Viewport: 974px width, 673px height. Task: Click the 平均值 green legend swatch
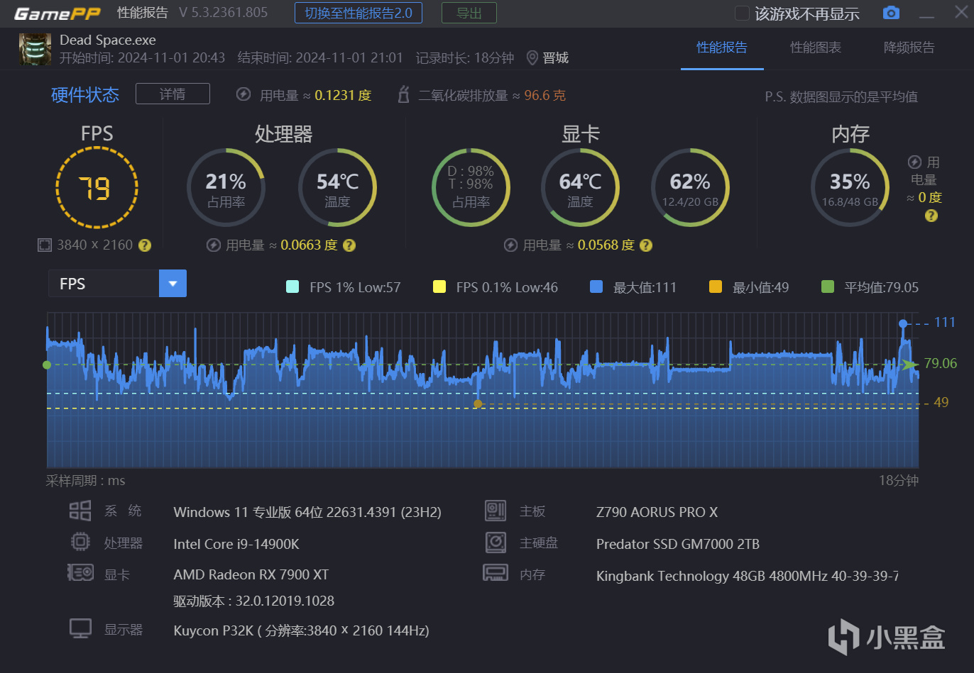tap(827, 287)
